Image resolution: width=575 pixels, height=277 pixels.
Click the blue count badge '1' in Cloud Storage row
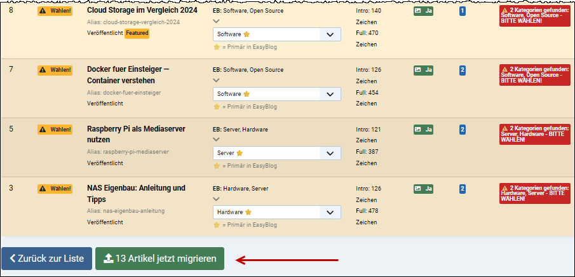click(x=463, y=11)
